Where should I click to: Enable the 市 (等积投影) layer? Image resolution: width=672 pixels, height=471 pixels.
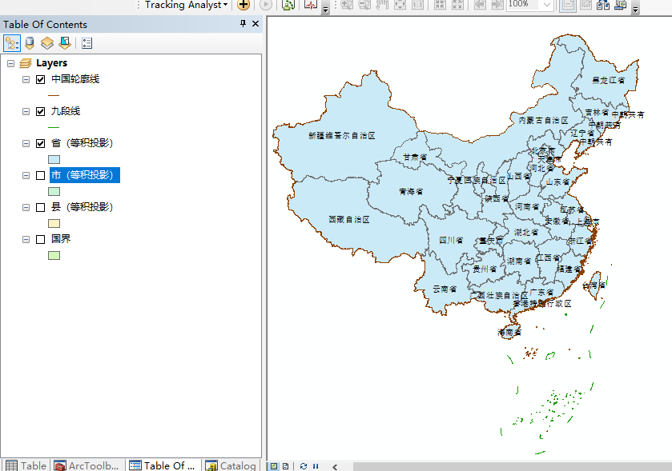pos(40,175)
